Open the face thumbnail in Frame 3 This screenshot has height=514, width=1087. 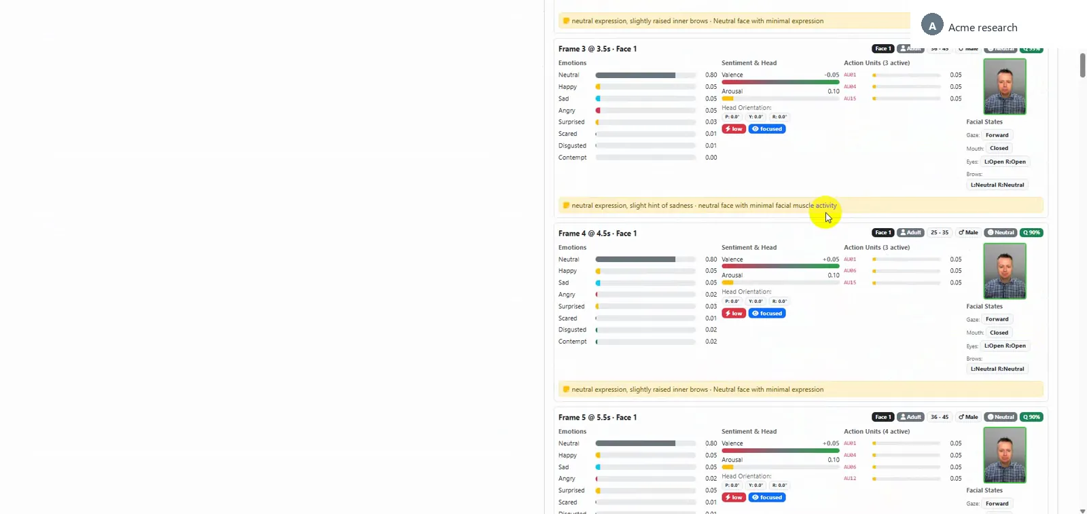pyautogui.click(x=1005, y=86)
